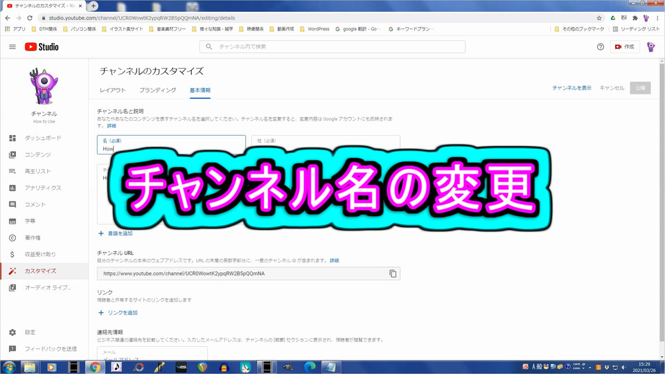Screen dimensions: 665x374
Task: Click the チャンネル内で検索 search box
Action: click(x=332, y=46)
